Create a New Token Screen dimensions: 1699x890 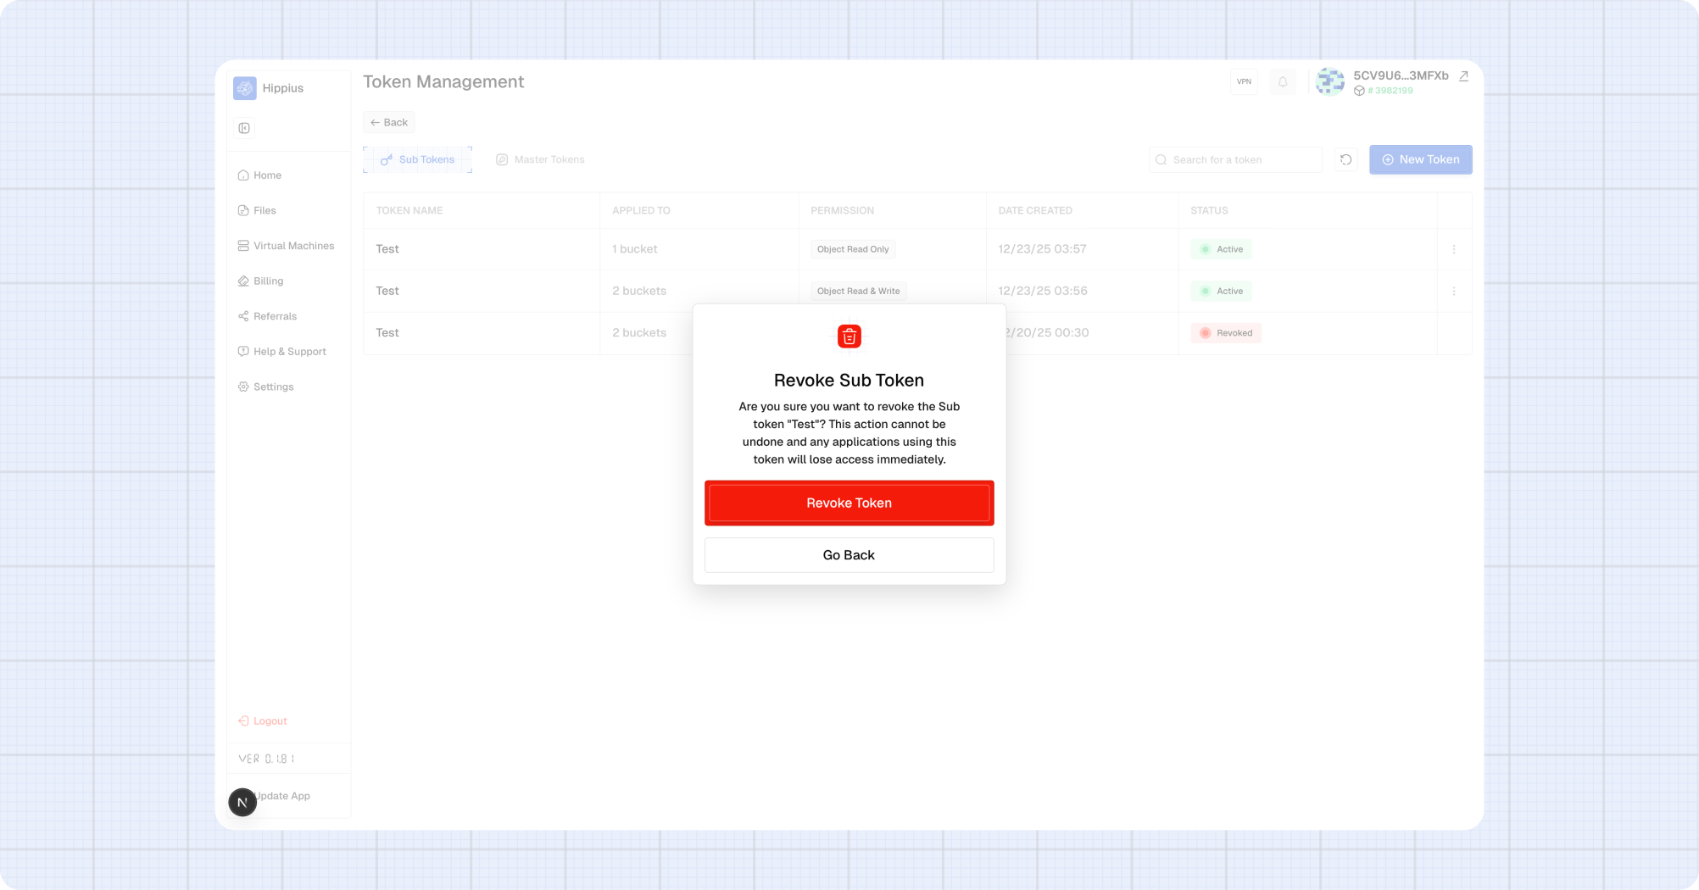click(1420, 159)
